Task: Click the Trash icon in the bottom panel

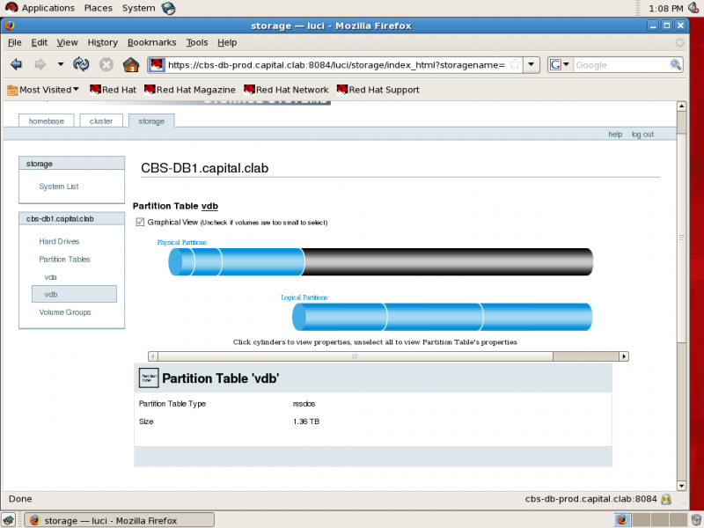Action: tap(696, 520)
